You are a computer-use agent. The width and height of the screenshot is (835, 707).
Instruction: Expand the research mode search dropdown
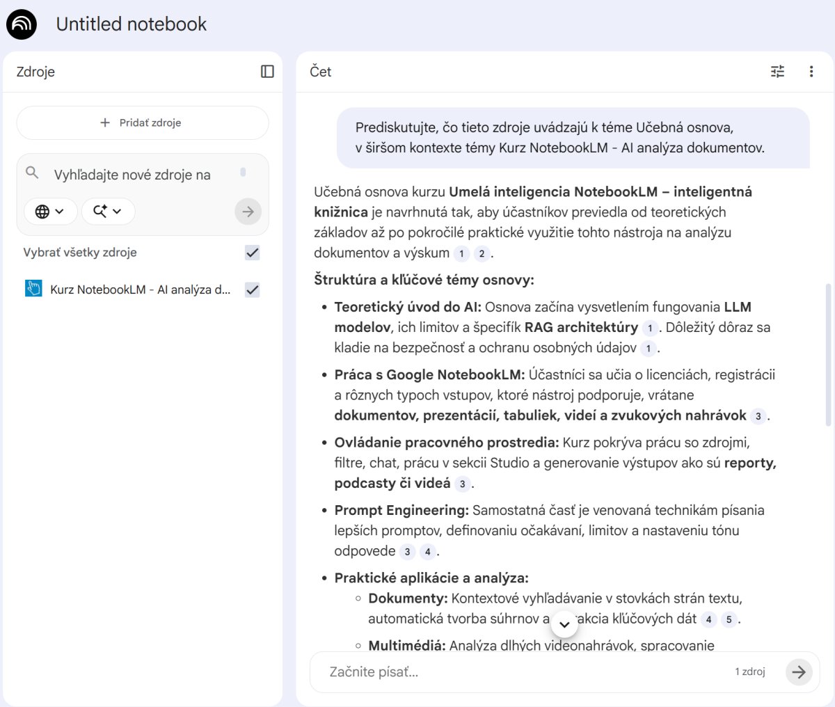click(108, 212)
